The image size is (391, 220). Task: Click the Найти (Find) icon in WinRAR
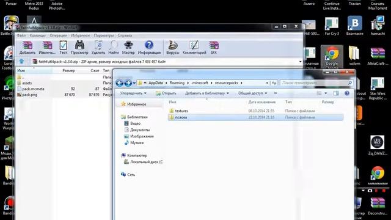click(114, 48)
